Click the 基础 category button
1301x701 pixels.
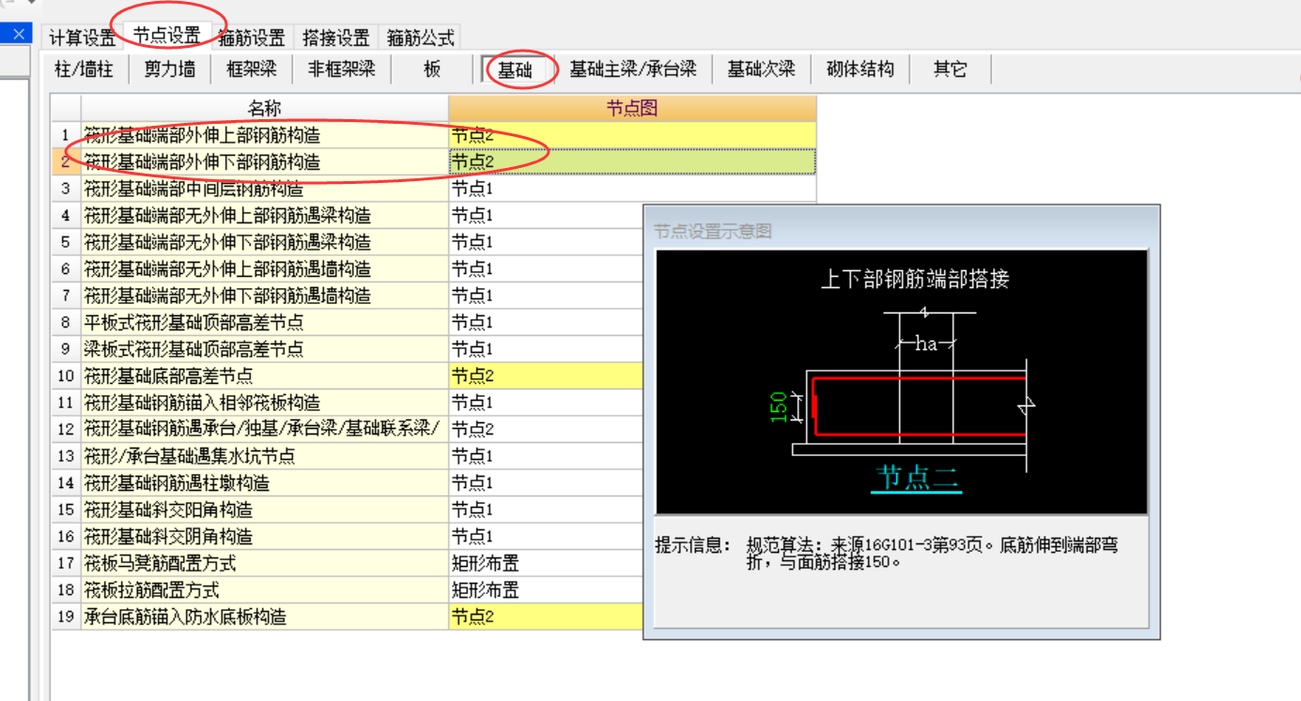click(x=515, y=69)
